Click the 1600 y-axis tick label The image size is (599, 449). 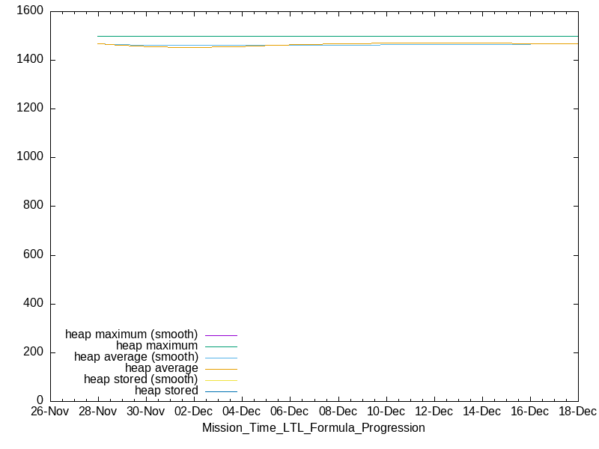(29, 11)
